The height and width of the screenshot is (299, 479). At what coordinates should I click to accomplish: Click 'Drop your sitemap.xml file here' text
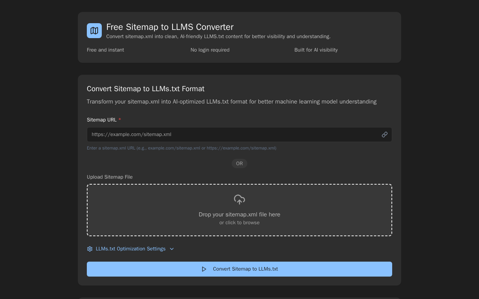tap(239, 215)
